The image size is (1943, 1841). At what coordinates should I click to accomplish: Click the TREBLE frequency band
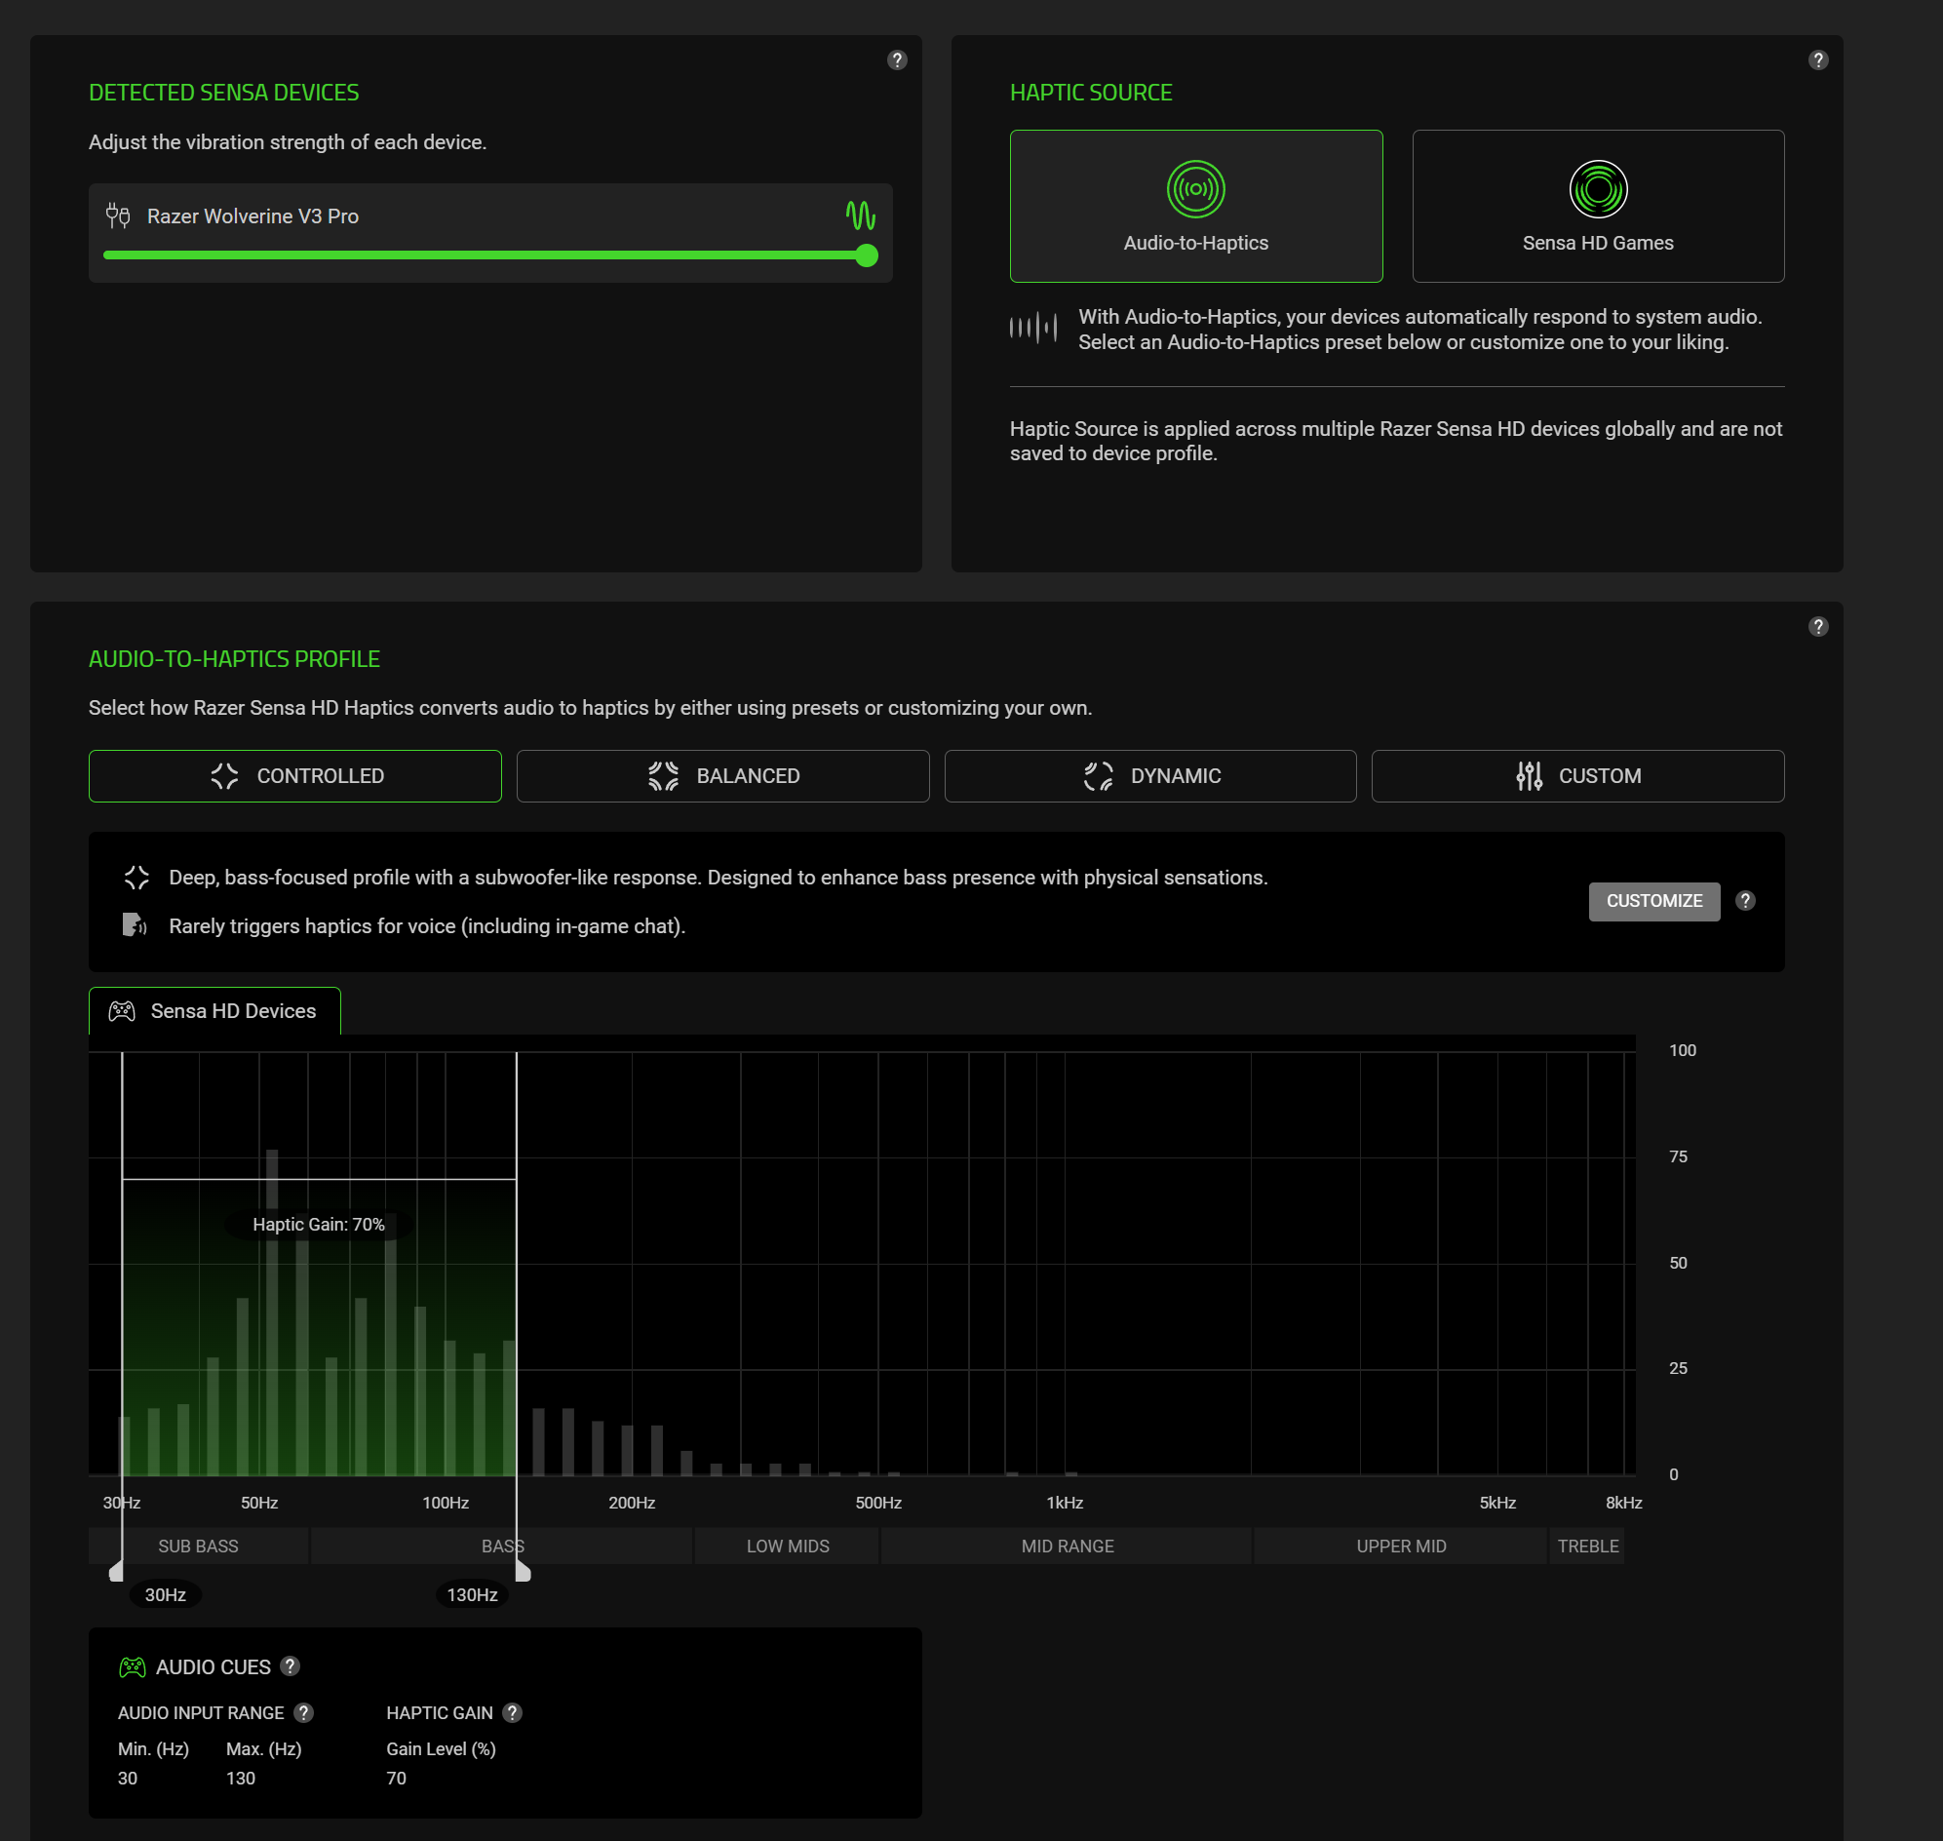click(1587, 1546)
